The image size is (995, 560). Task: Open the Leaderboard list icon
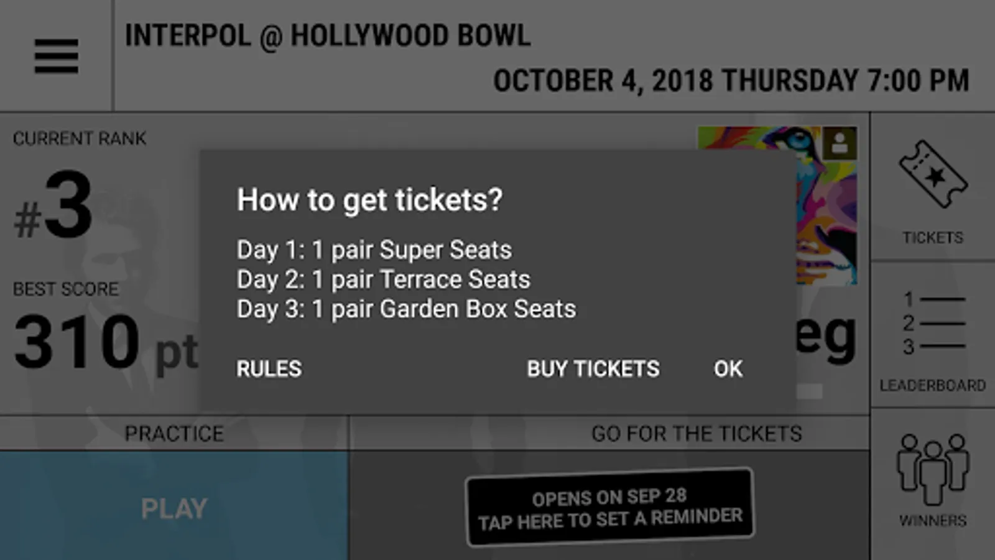click(933, 324)
